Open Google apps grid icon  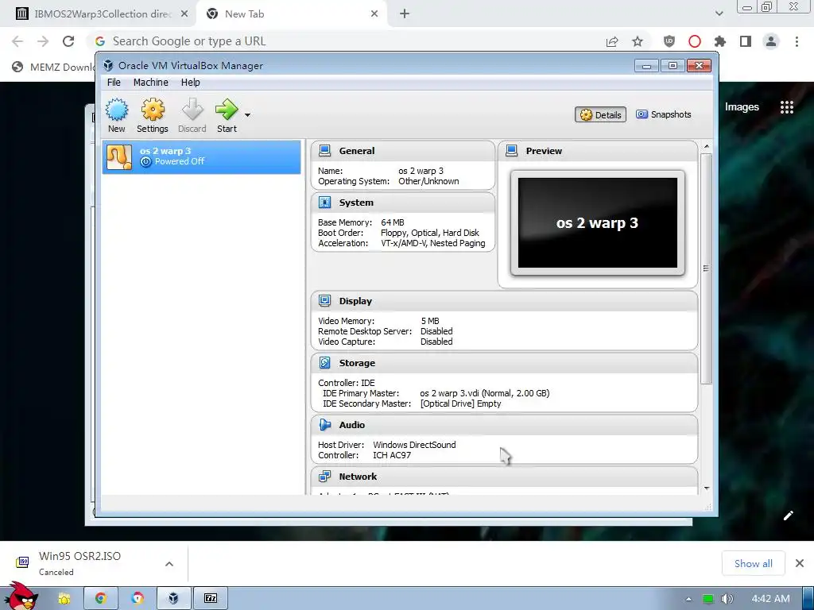[787, 107]
